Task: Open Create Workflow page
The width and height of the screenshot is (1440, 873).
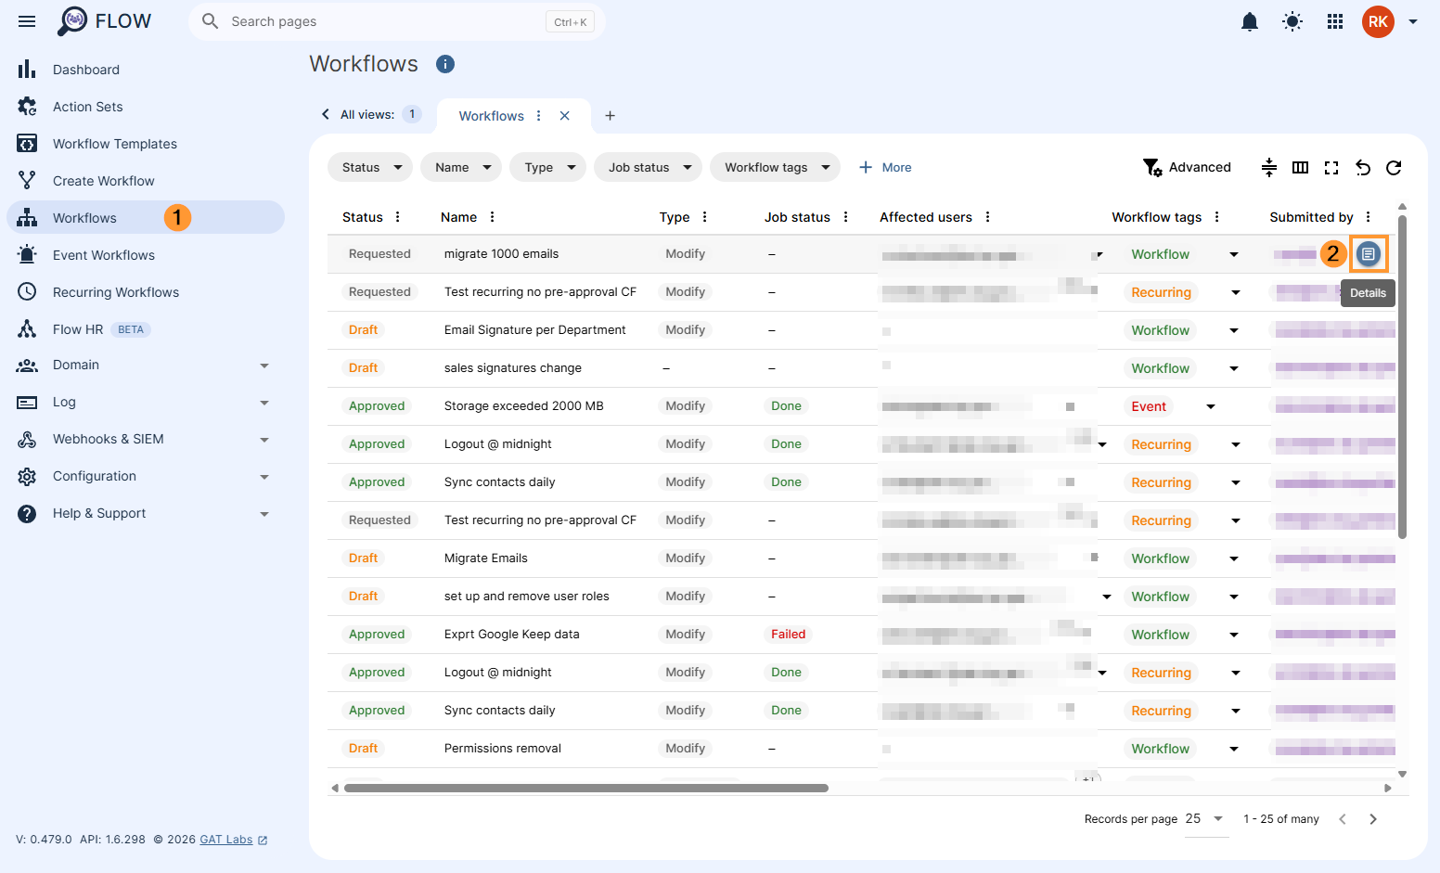Action: (146, 181)
